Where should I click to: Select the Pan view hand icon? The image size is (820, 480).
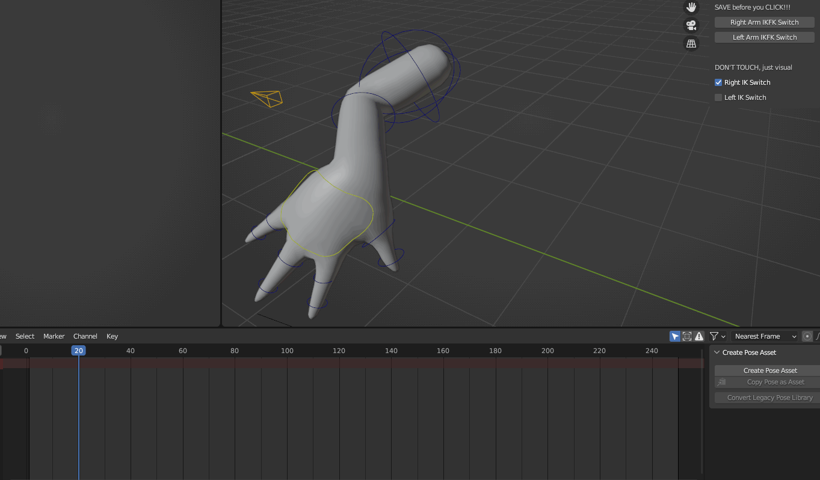tap(691, 7)
